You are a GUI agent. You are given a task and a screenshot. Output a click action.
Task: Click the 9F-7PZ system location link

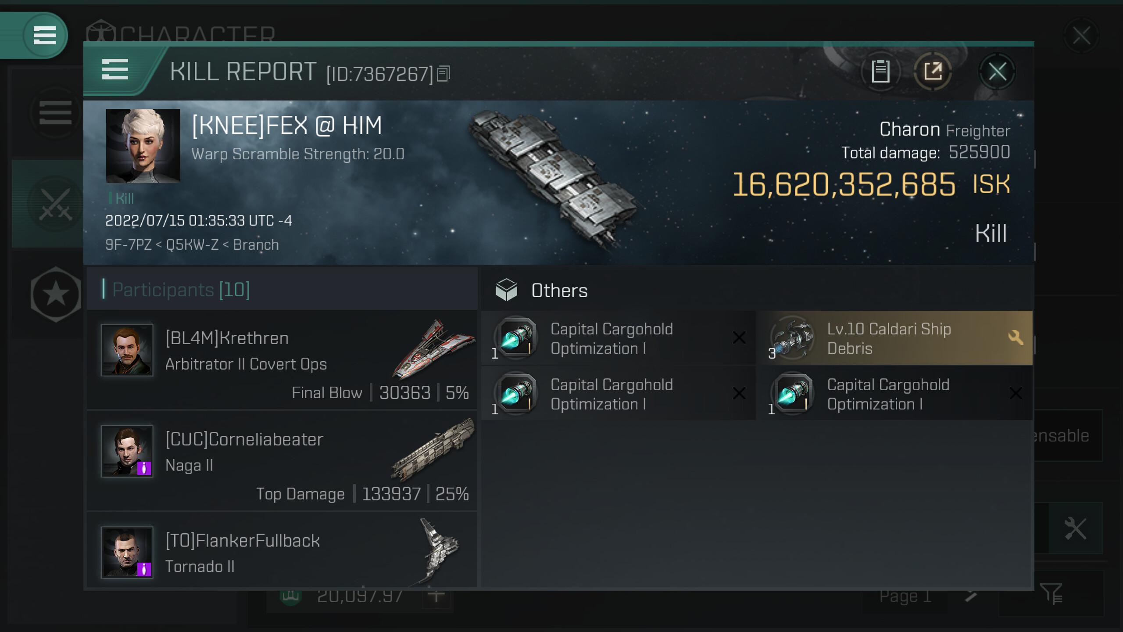click(x=128, y=245)
